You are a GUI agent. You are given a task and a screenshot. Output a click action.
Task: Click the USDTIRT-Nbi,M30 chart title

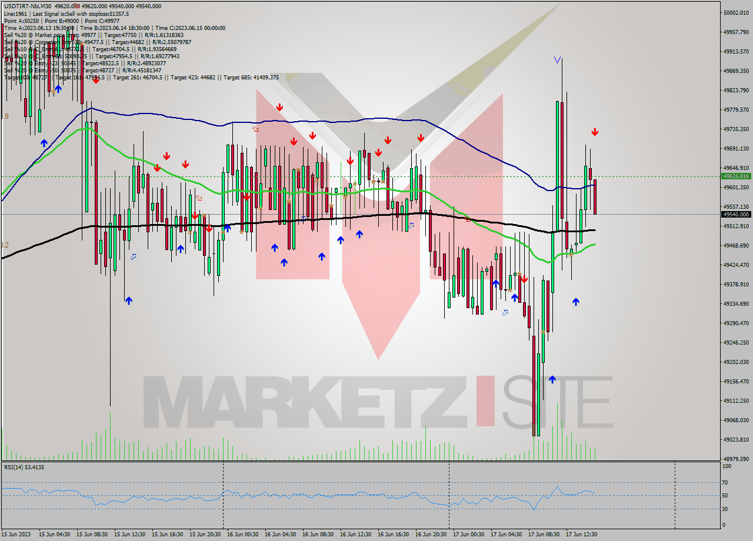pos(28,6)
